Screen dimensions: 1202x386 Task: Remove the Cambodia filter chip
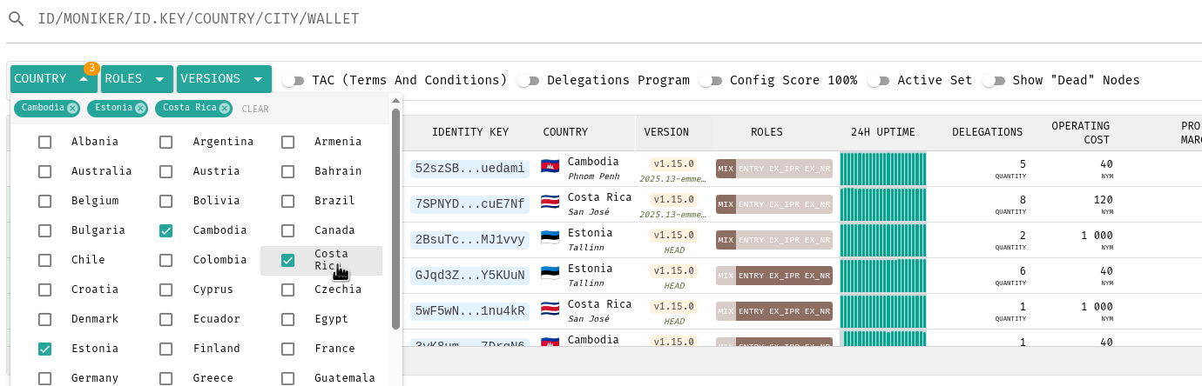pyautogui.click(x=72, y=109)
